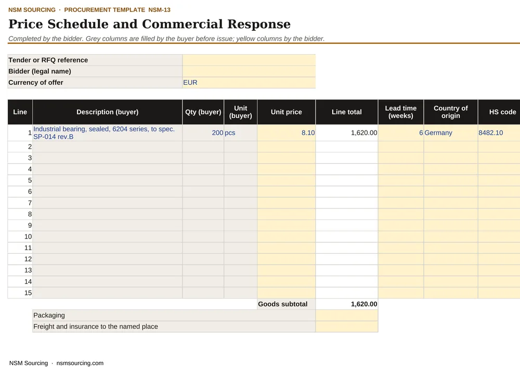This screenshot has height=390, width=520.
Task: Click the line number 10 cell
Action: click(x=20, y=237)
